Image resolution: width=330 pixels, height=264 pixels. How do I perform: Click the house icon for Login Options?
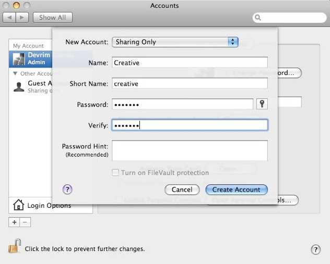18,205
